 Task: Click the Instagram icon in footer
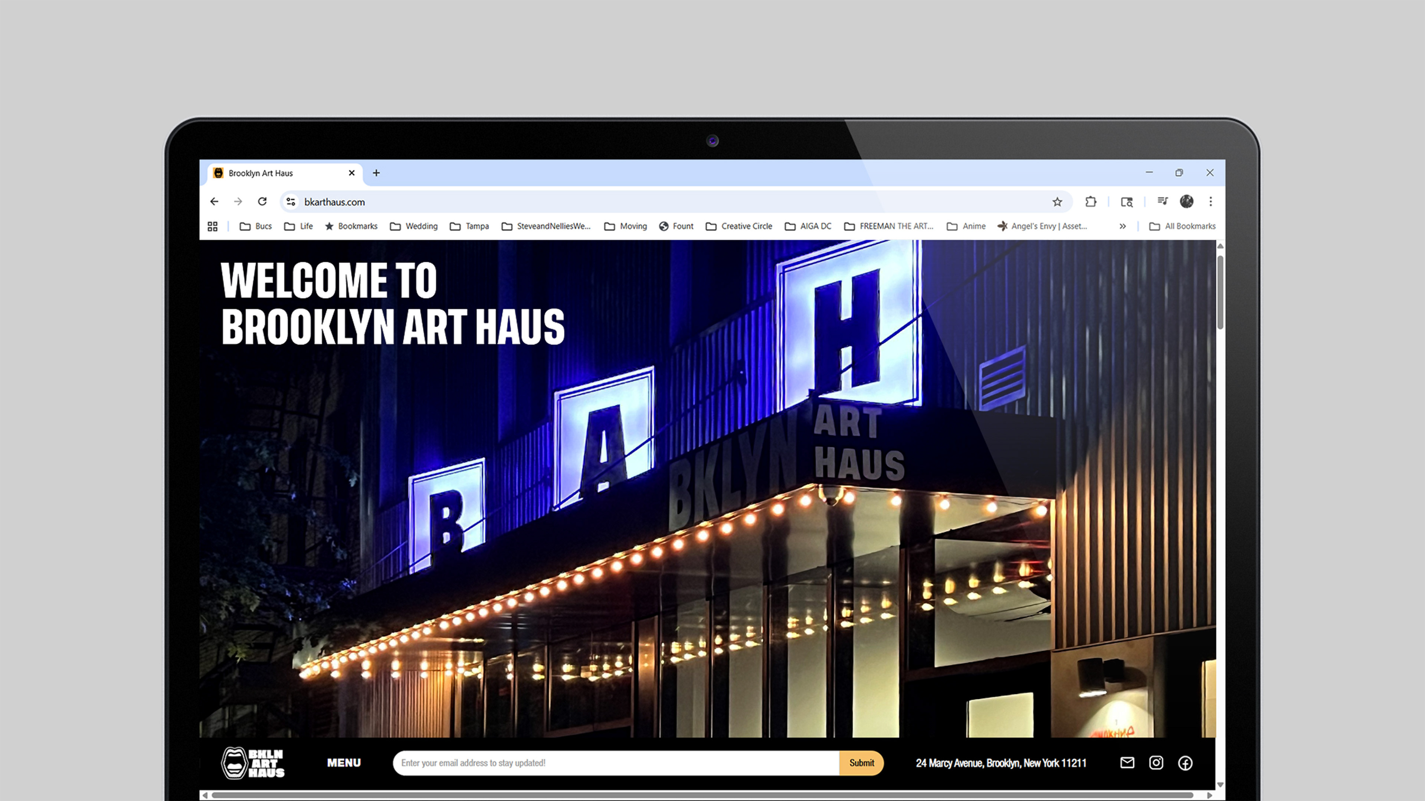click(x=1156, y=763)
